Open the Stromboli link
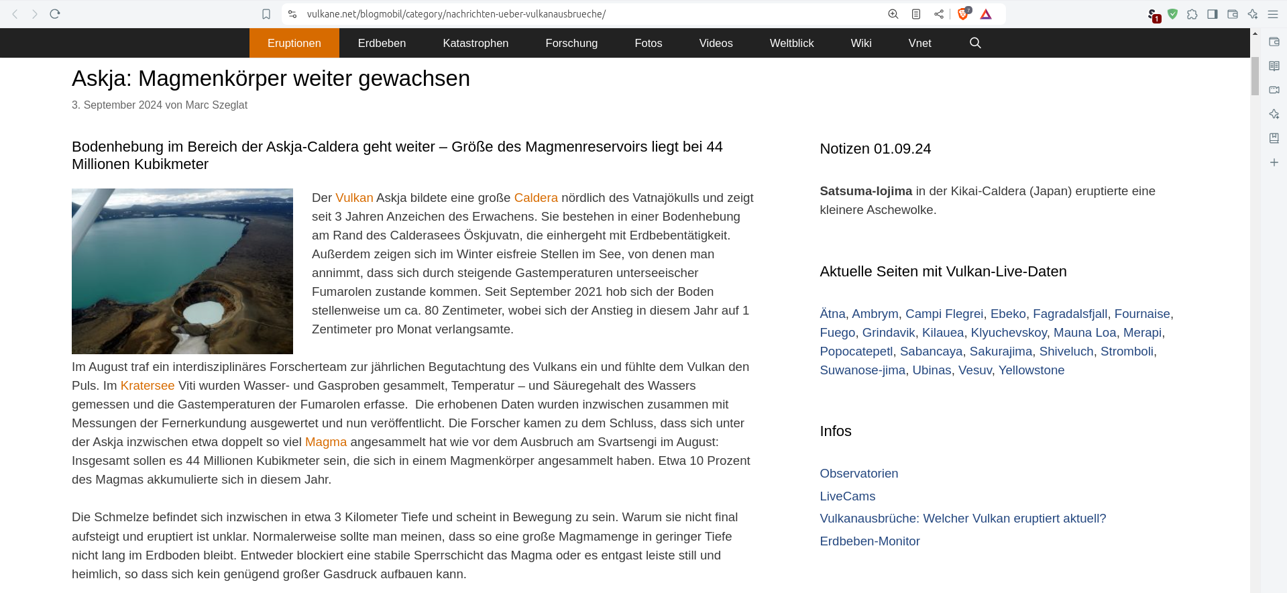 point(1127,352)
